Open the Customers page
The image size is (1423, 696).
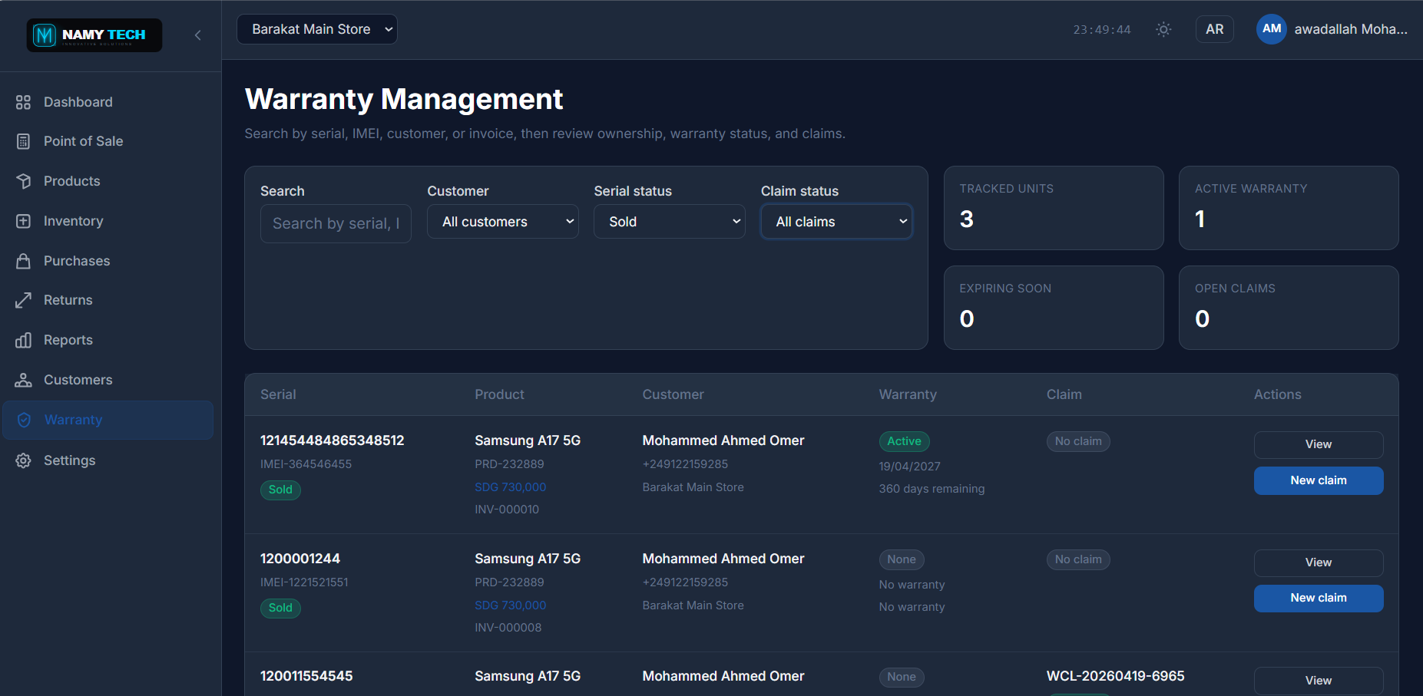pos(108,380)
